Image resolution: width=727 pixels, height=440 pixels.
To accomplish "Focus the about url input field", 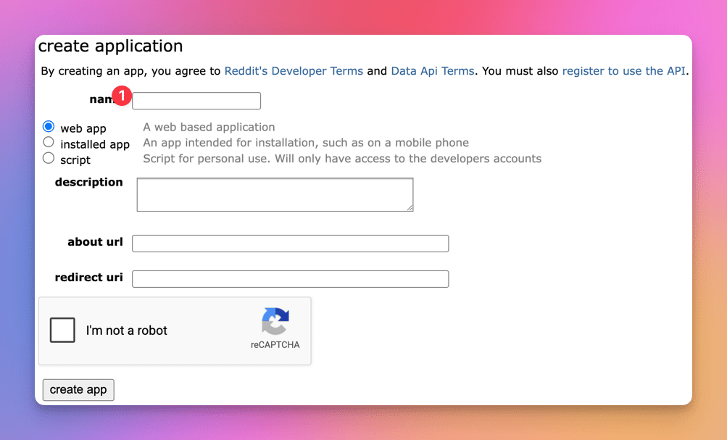I will (x=290, y=244).
